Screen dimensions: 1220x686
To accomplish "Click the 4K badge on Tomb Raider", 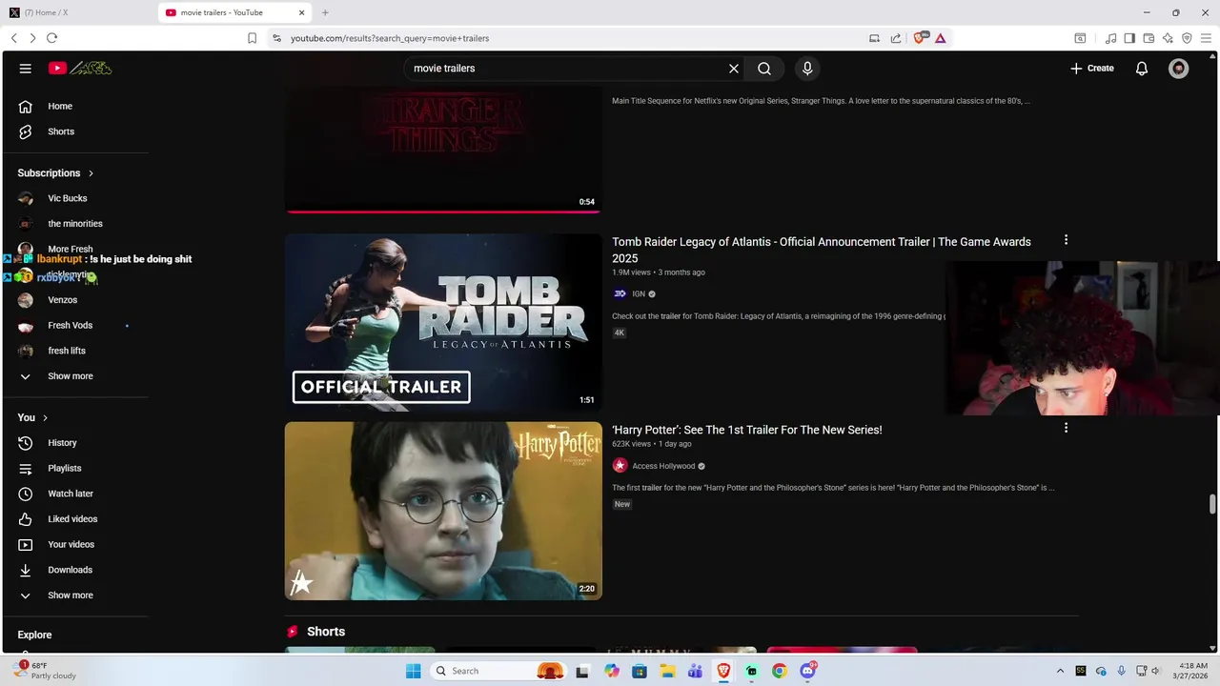I will (620, 333).
